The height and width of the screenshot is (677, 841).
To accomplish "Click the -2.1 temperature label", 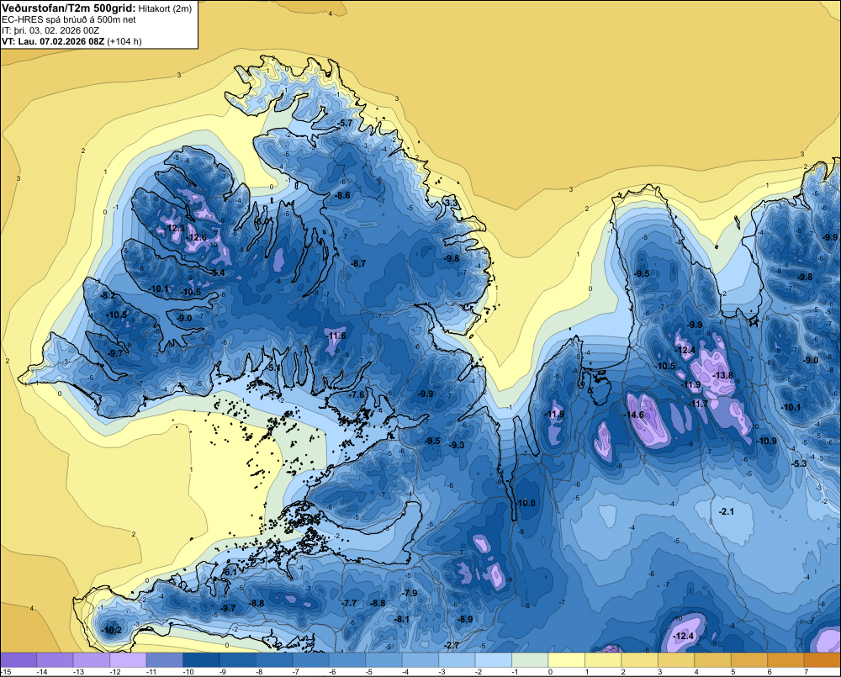I will [x=726, y=512].
